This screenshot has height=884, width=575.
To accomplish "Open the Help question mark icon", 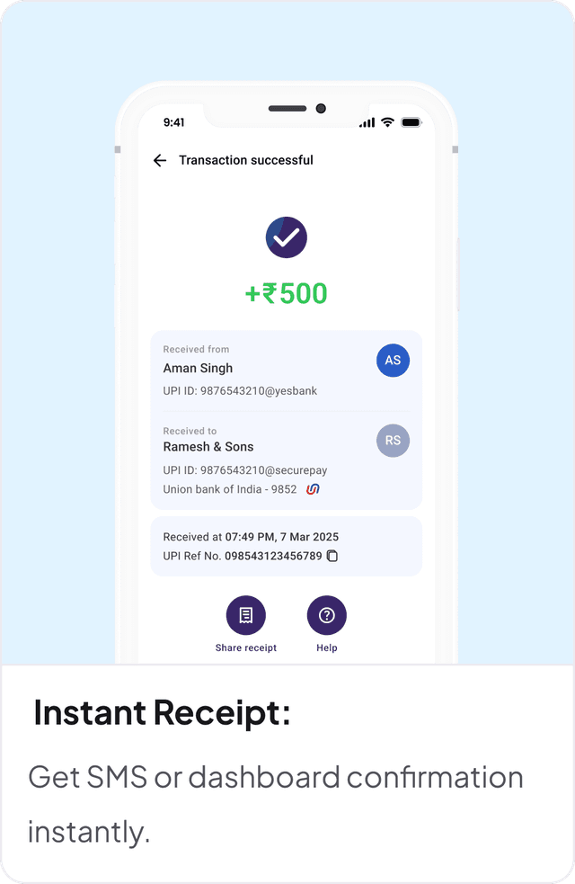I will (327, 615).
